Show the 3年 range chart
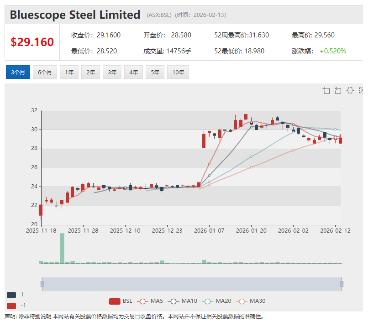Image resolution: width=368 pixels, height=327 pixels. click(112, 72)
